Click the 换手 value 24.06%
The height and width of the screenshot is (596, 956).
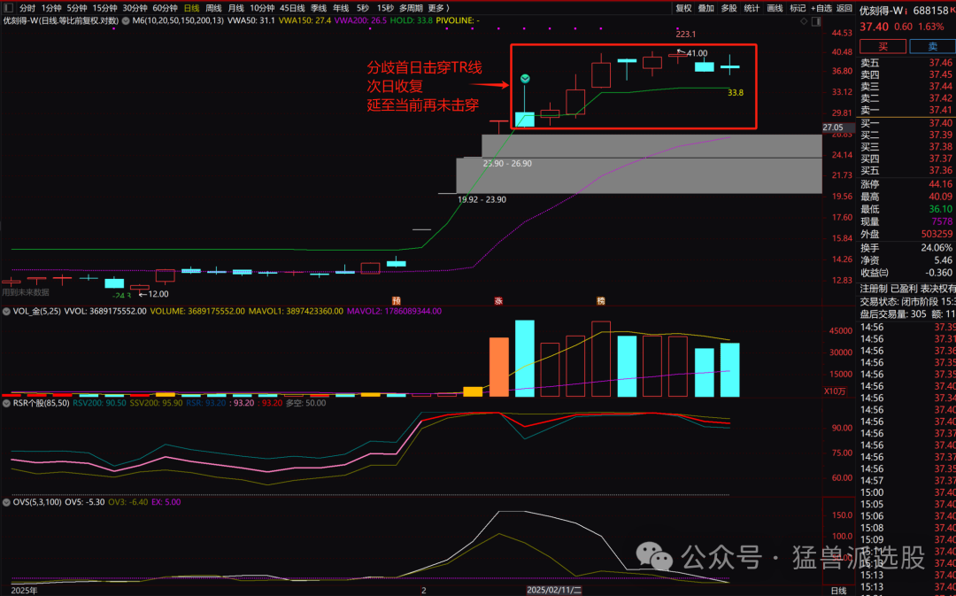click(937, 248)
